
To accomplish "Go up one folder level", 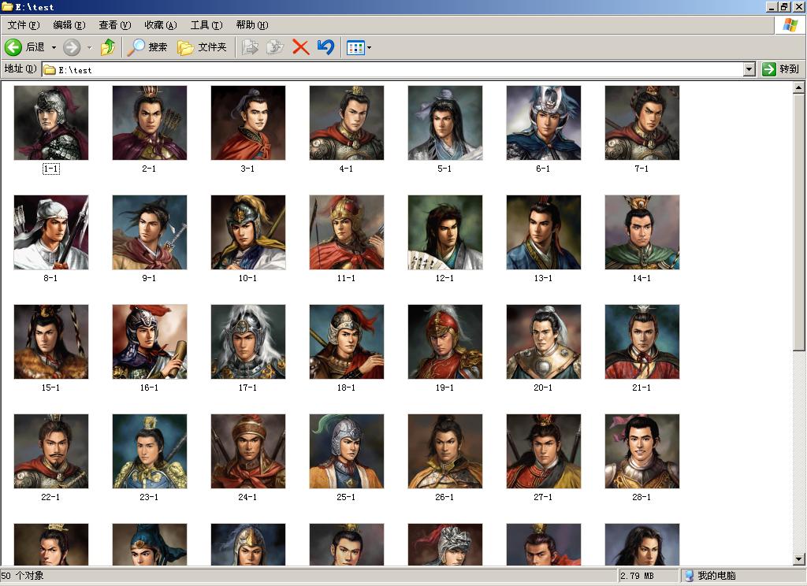I will (x=108, y=47).
